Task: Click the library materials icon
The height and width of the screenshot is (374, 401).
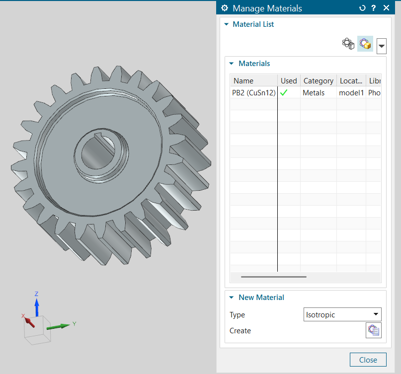Action: coord(348,44)
